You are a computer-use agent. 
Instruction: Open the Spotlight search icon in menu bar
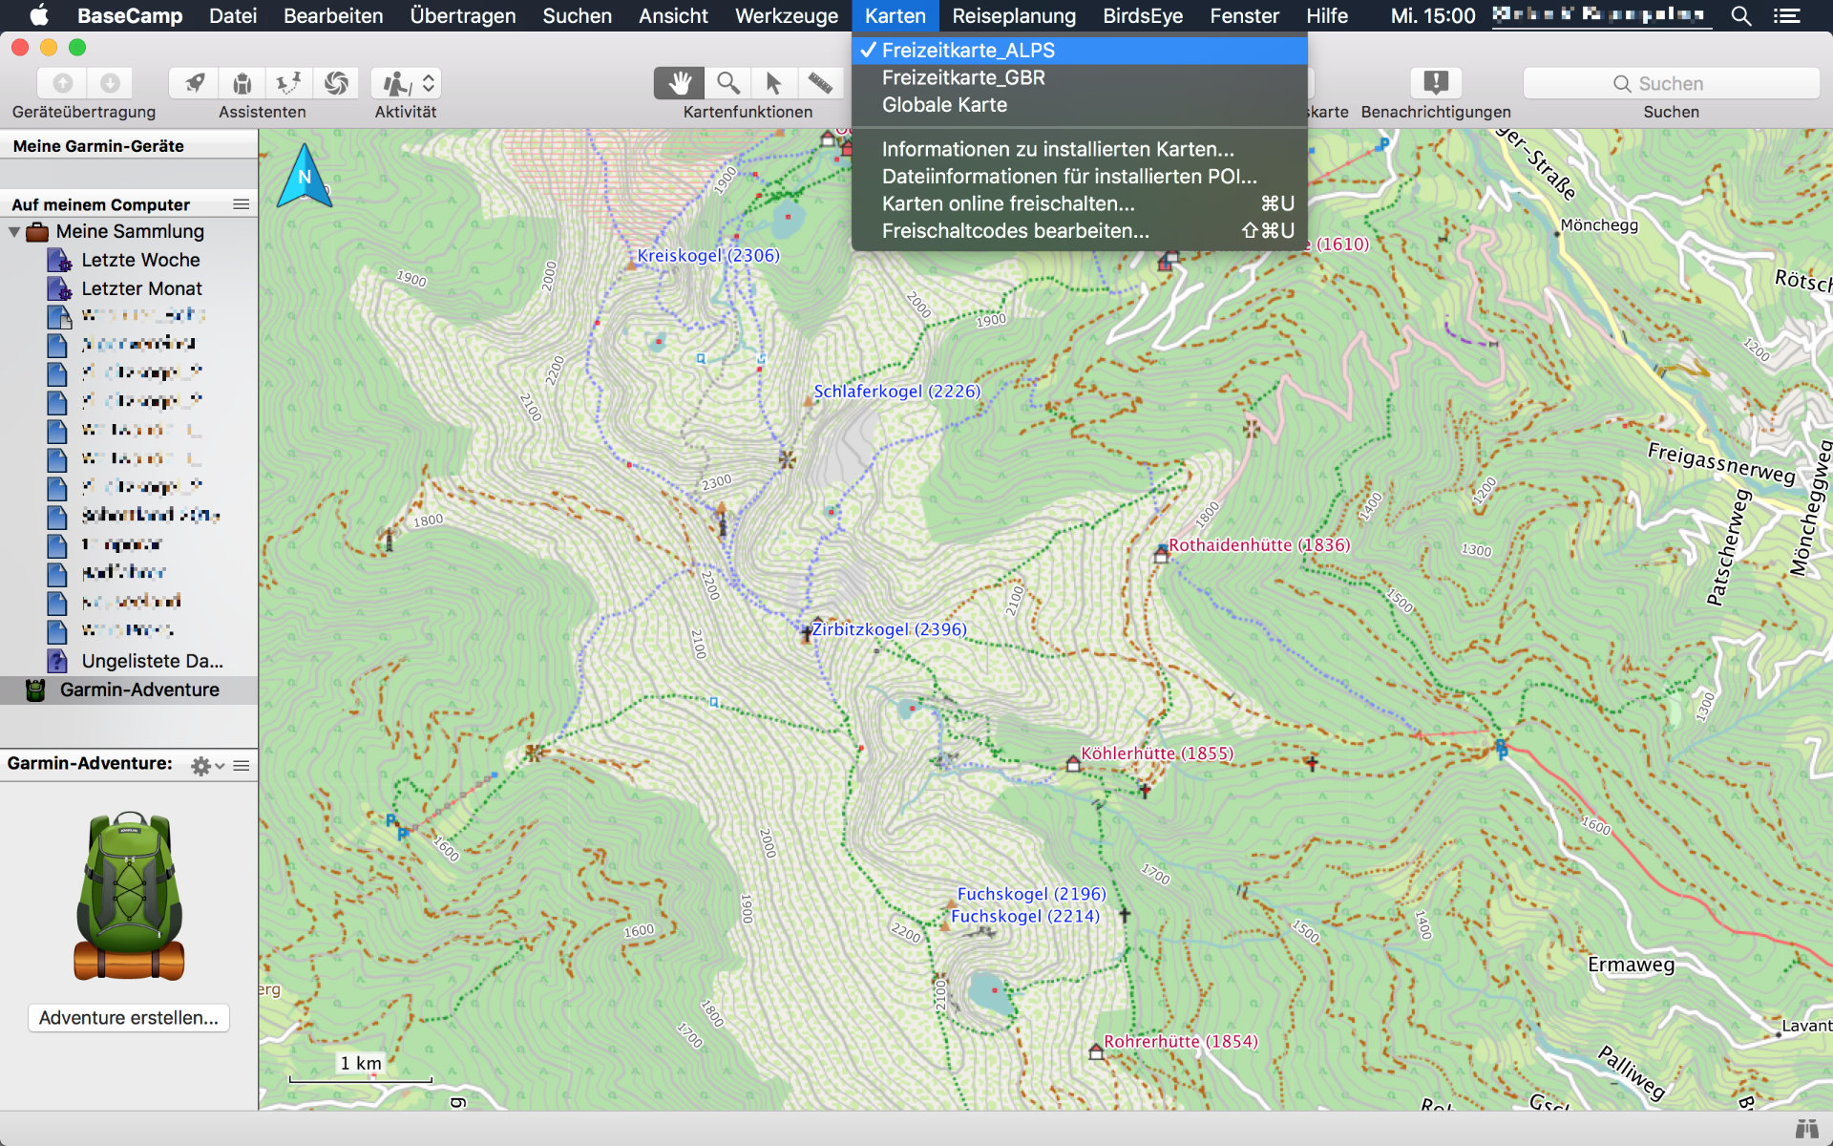tap(1741, 15)
